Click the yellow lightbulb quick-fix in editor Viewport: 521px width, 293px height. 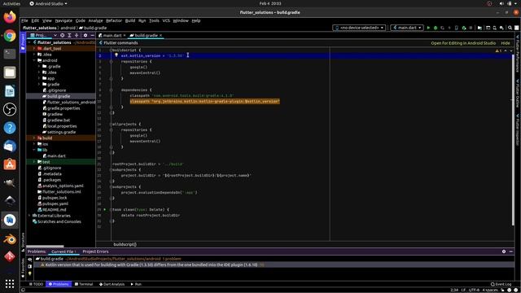(116, 55)
